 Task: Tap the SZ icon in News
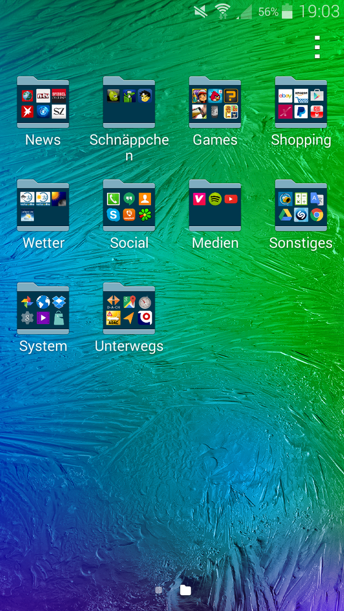(x=59, y=112)
